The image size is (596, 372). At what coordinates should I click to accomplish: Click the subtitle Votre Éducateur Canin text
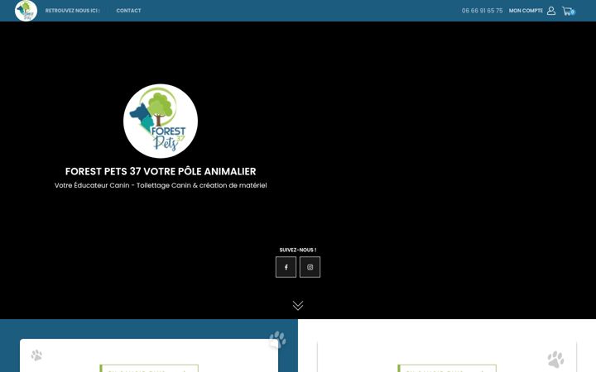[161, 185]
